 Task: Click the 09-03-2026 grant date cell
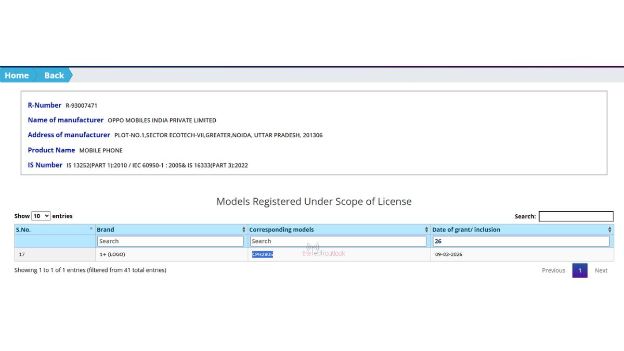449,254
